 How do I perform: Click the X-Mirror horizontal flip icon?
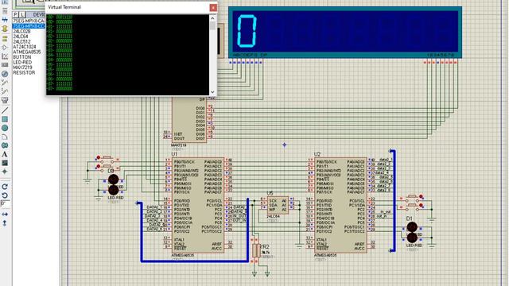(x=5, y=214)
